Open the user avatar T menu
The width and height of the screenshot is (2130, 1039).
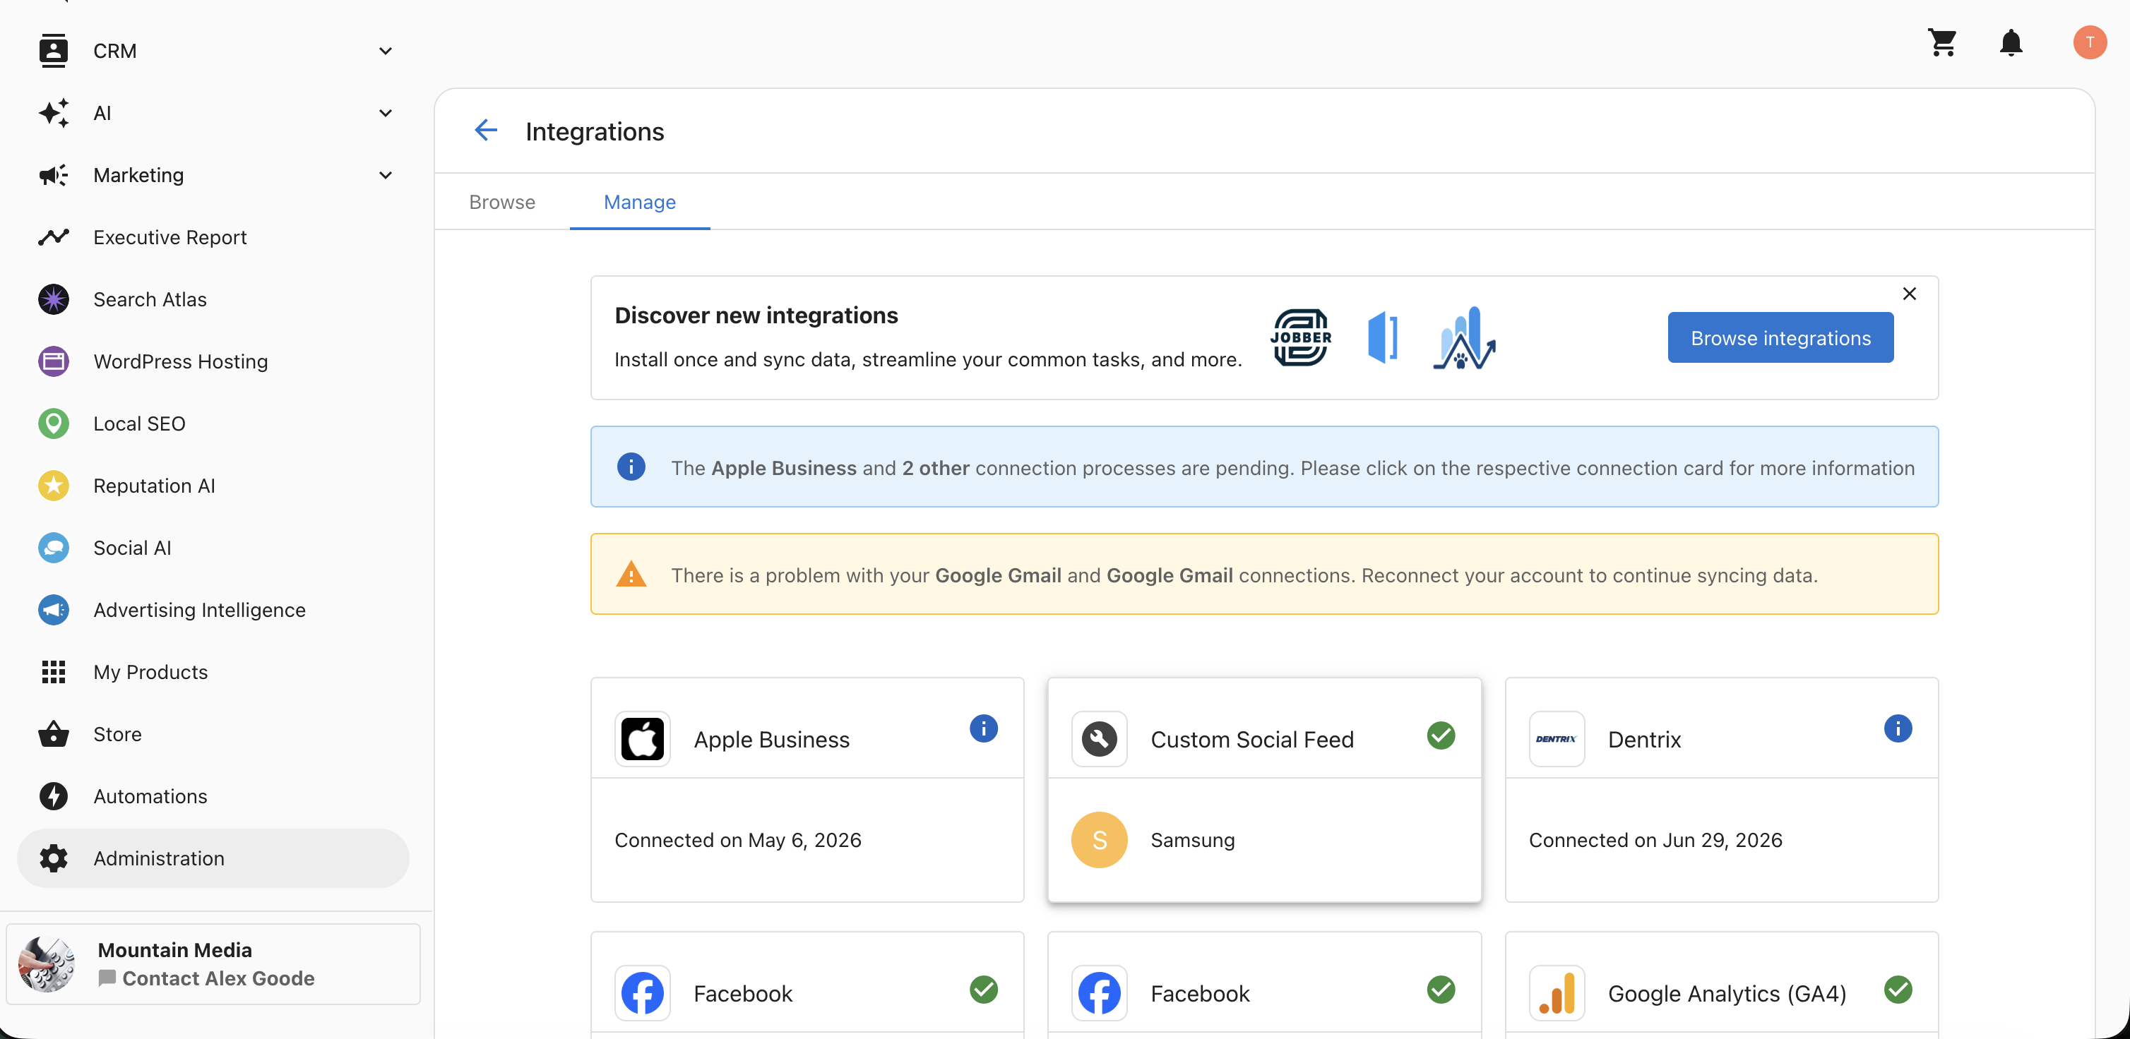click(2090, 42)
